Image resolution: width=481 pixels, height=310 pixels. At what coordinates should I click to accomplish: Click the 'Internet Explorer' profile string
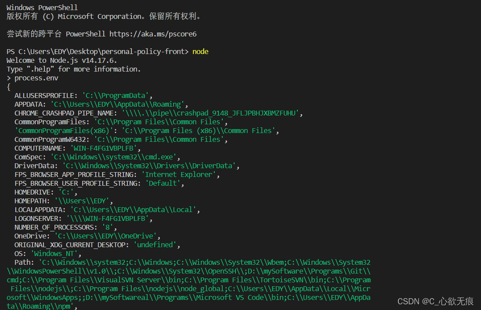[180, 174]
